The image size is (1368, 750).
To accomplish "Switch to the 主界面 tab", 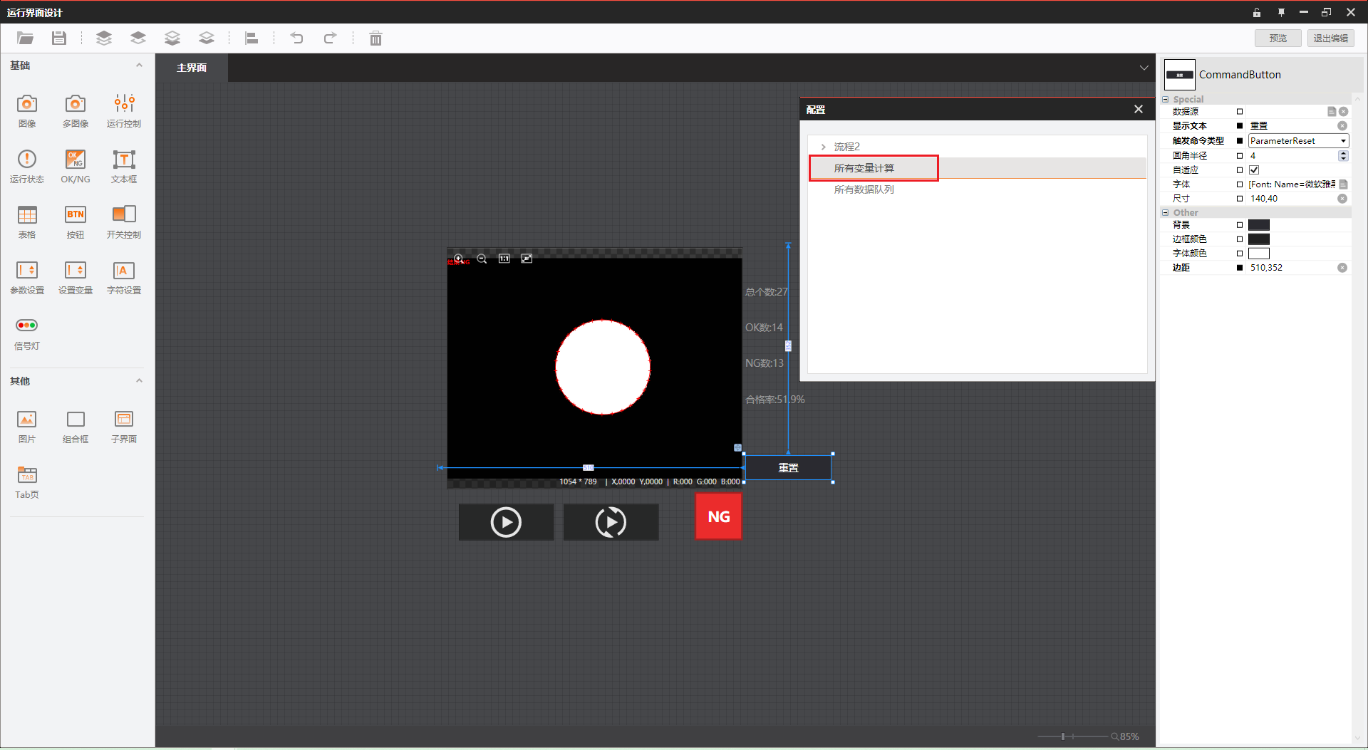I will tap(192, 68).
